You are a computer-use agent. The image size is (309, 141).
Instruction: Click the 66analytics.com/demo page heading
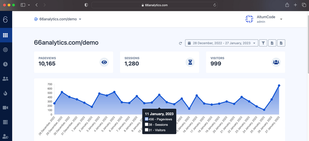click(x=66, y=42)
